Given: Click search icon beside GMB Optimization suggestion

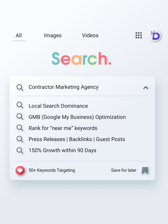Looking at the screenshot, I should (x=20, y=117).
